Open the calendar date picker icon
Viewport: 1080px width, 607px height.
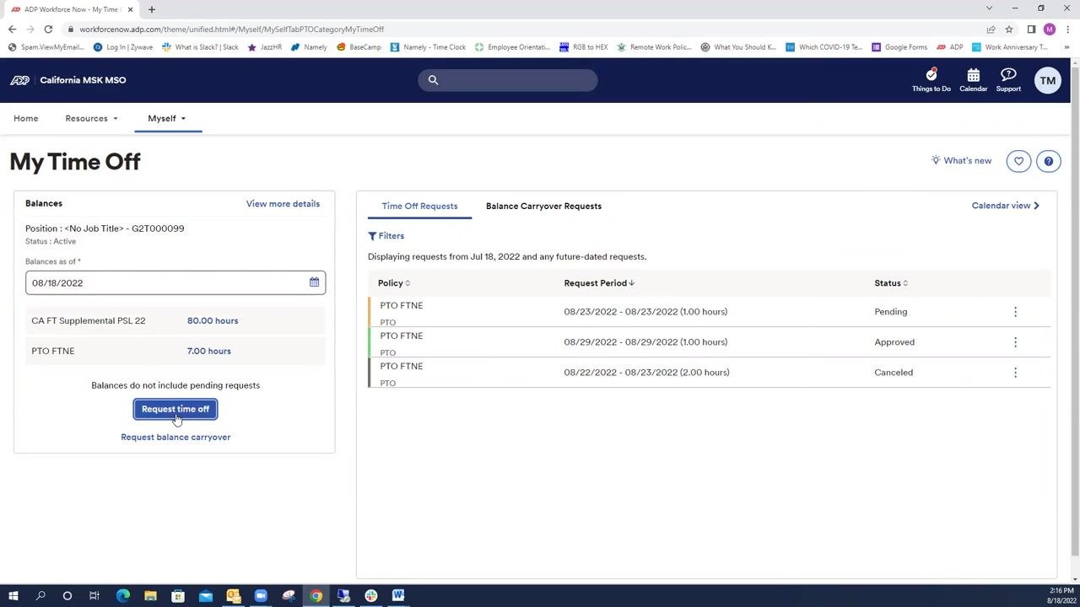tap(314, 282)
